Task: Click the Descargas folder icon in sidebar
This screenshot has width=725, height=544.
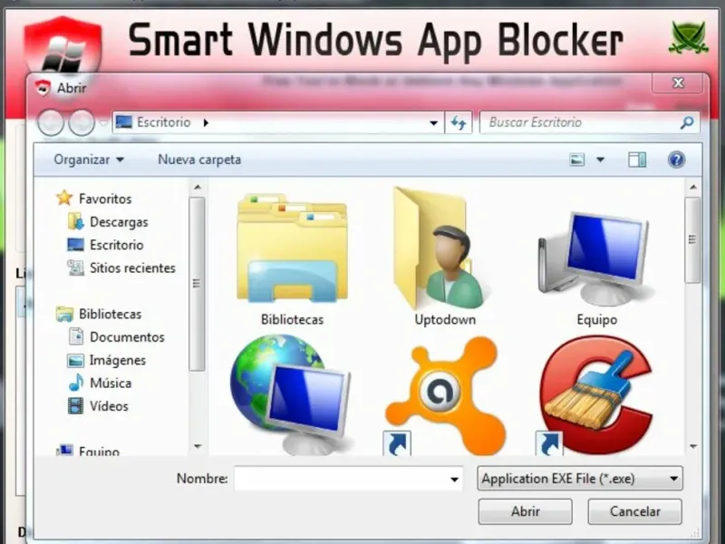Action: tap(75, 221)
